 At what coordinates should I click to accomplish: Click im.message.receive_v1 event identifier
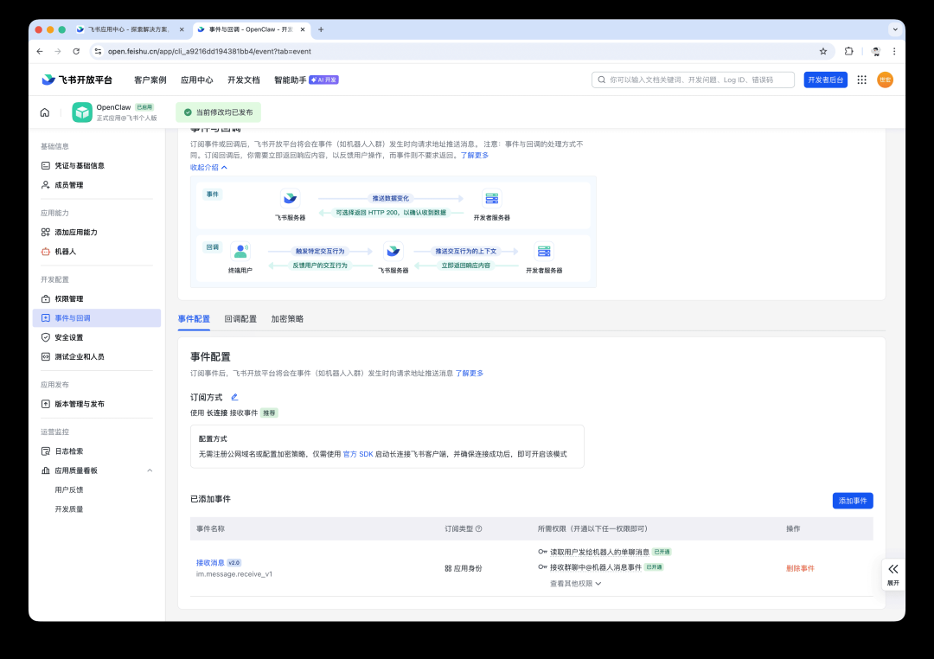[x=234, y=573]
